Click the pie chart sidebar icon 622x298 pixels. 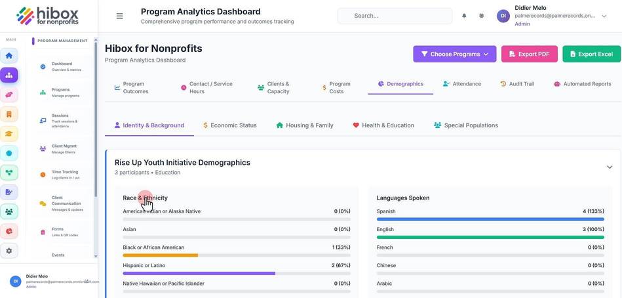click(x=9, y=231)
